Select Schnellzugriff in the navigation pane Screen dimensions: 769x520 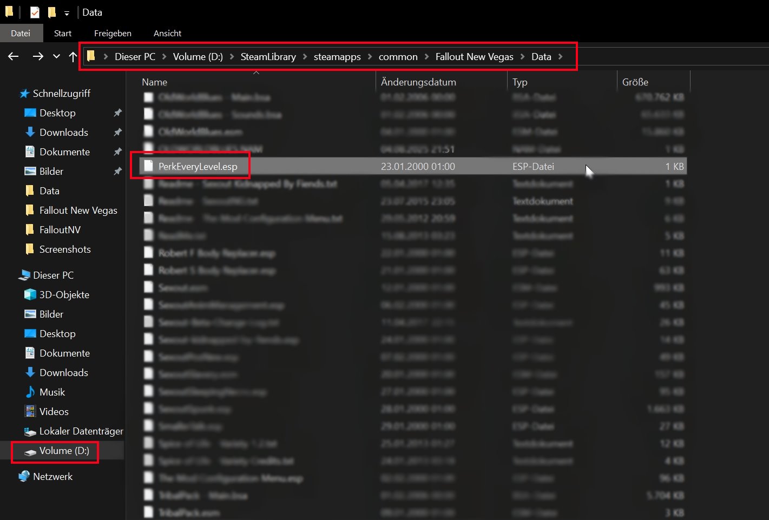(x=62, y=94)
